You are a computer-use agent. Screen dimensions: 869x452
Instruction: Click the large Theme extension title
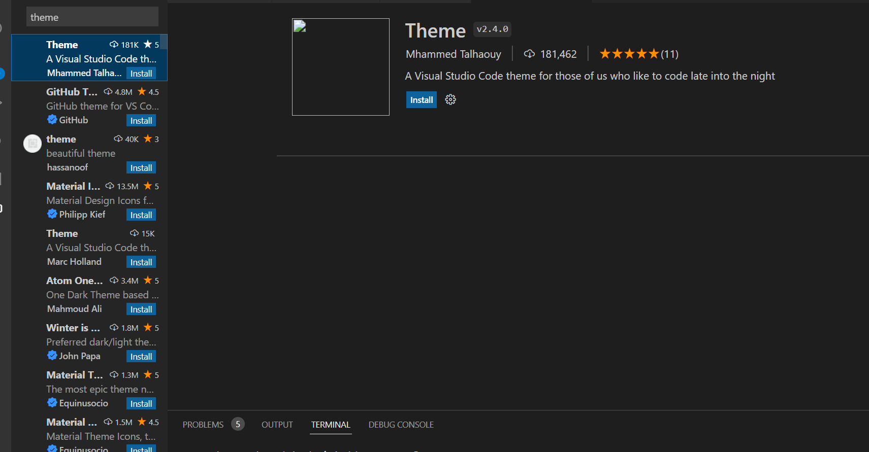[x=435, y=30]
